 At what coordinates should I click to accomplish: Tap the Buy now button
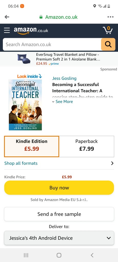59,188
